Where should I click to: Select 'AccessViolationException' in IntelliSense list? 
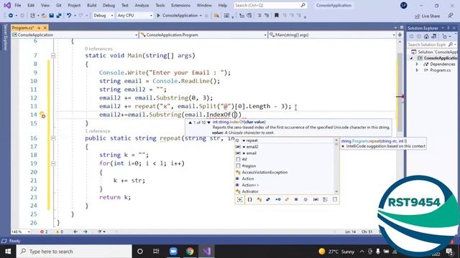(285, 172)
